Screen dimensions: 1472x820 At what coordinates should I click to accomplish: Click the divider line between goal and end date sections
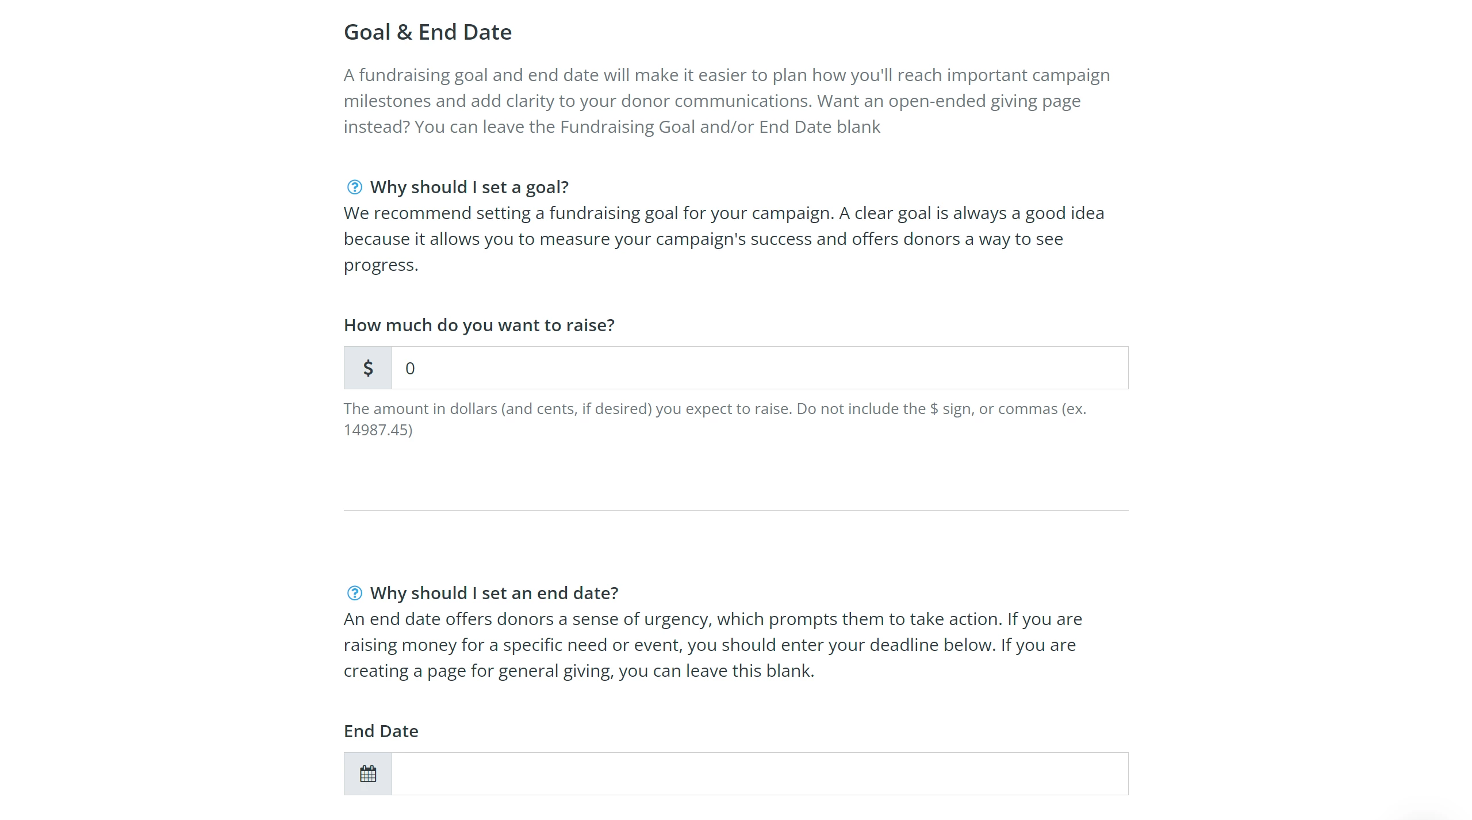tap(735, 509)
